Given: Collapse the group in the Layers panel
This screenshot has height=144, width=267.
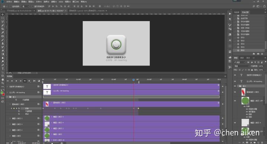Looking at the screenshot, I should click(x=238, y=86).
